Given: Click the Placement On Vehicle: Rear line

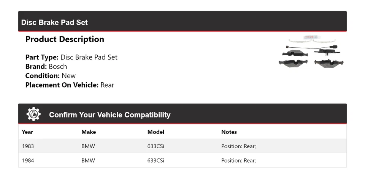Looking at the screenshot, I should point(70,85).
